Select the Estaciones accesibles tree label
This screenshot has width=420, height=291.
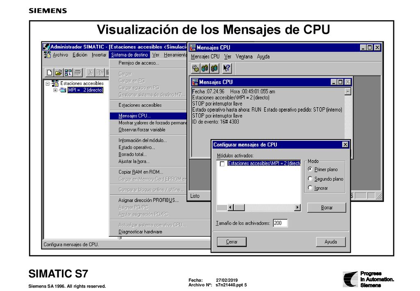pyautogui.click(x=82, y=83)
